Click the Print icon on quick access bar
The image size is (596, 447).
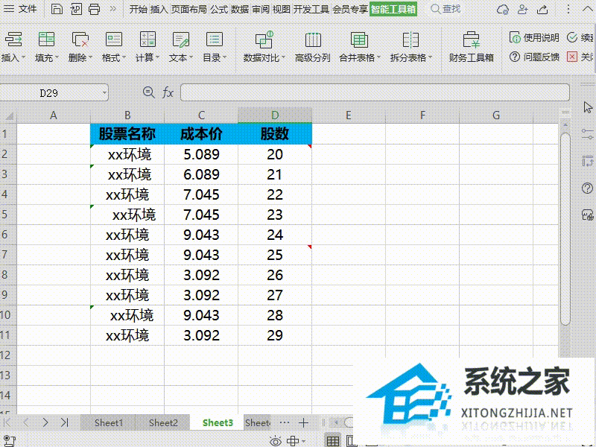tap(95, 8)
